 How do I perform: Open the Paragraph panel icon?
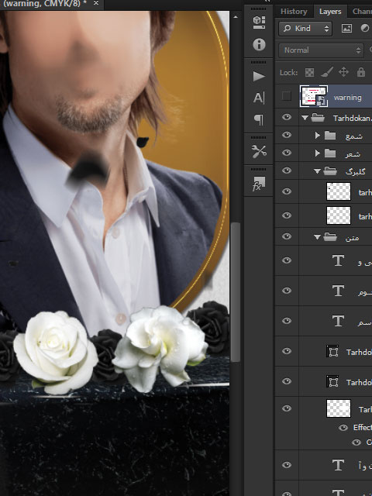click(259, 120)
